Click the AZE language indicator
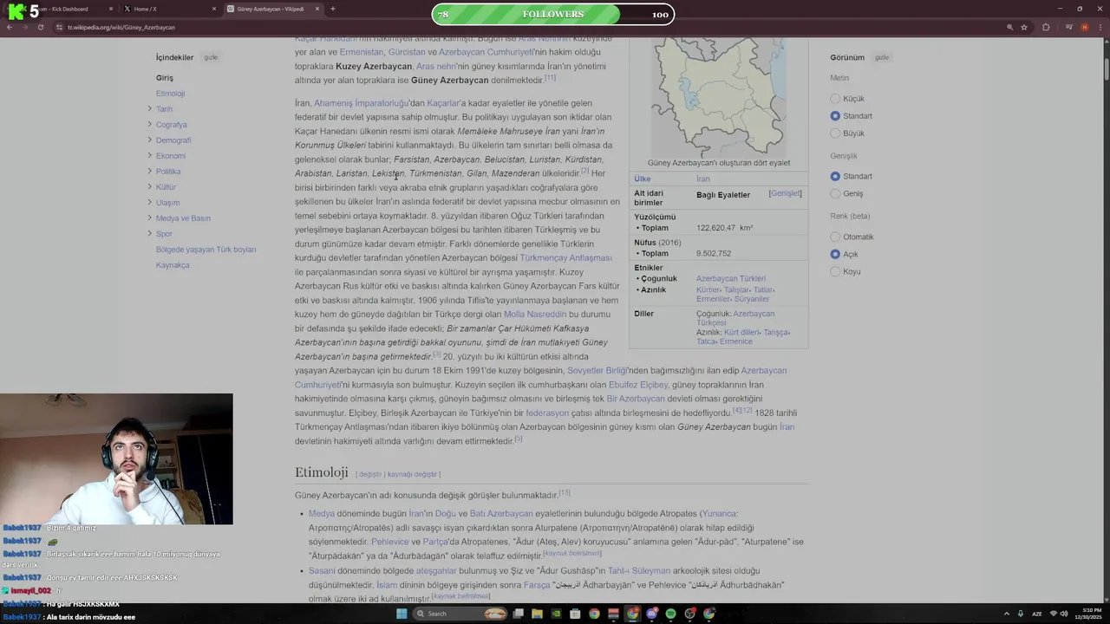This screenshot has height=624, width=1110. pos(1037,614)
